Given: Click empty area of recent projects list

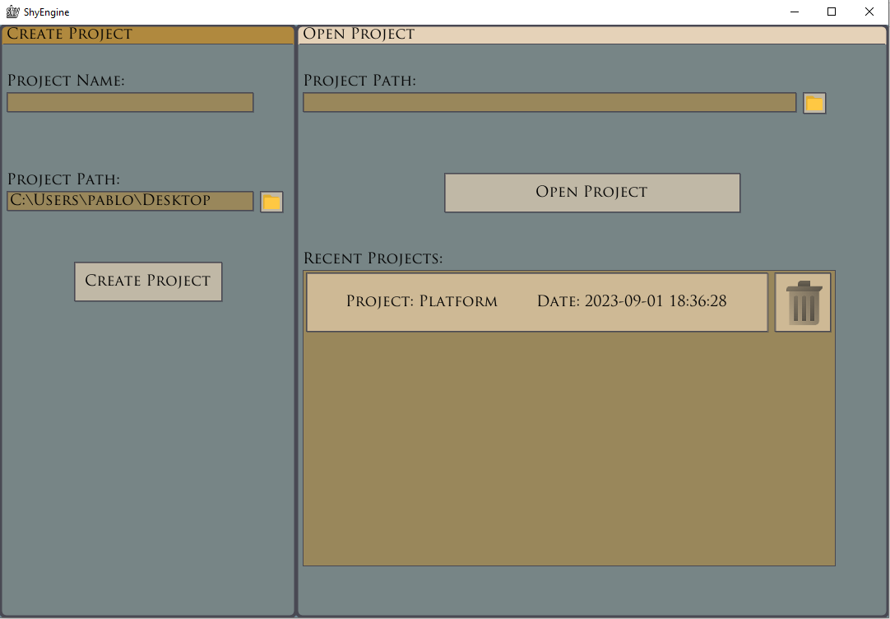Looking at the screenshot, I should pos(568,449).
